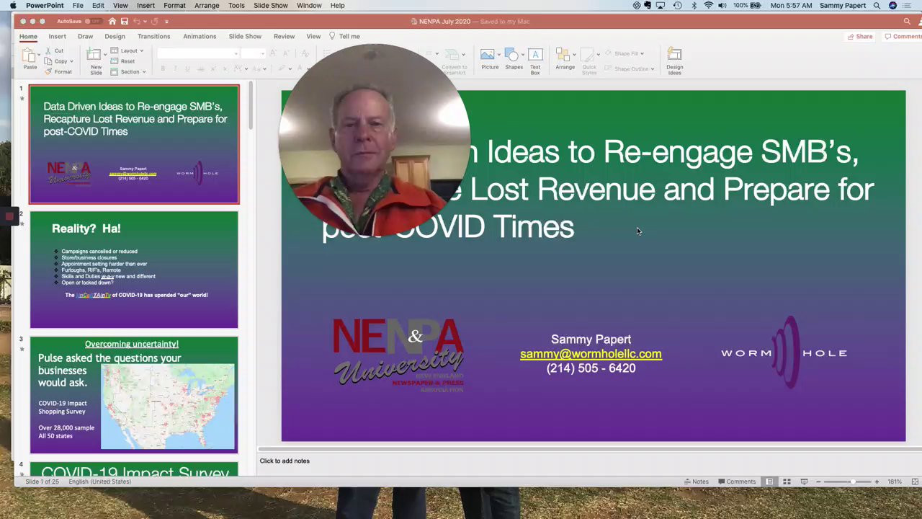Click the sammy@wormholellc.com email link
Viewport: 922px width, 519px height.
tap(591, 354)
